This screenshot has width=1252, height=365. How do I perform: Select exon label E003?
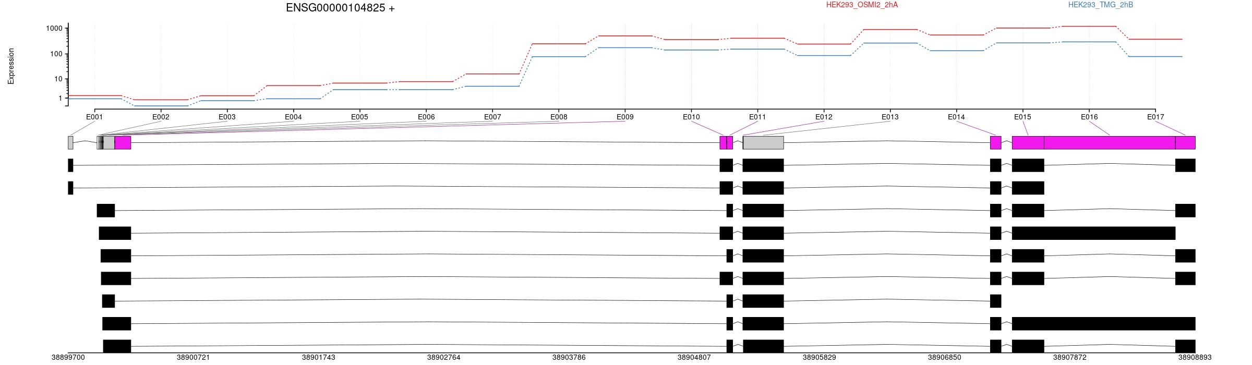click(227, 117)
